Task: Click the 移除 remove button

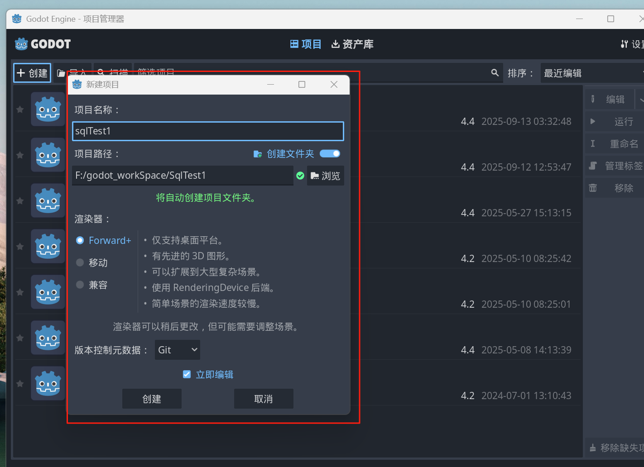Action: 614,188
